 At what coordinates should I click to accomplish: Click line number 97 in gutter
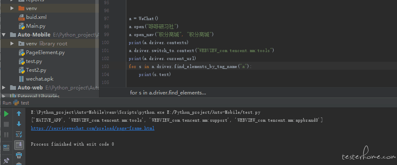[106, 18]
